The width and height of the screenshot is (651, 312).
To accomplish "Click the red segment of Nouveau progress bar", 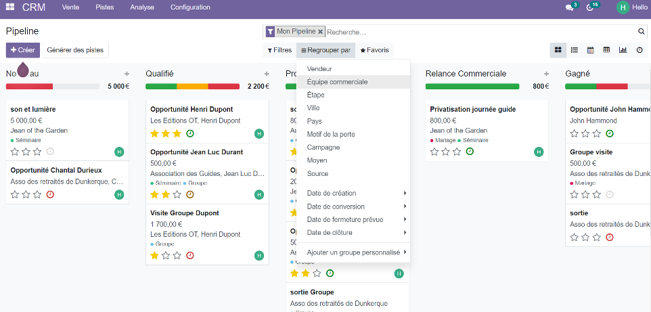I will pyautogui.click(x=29, y=87).
